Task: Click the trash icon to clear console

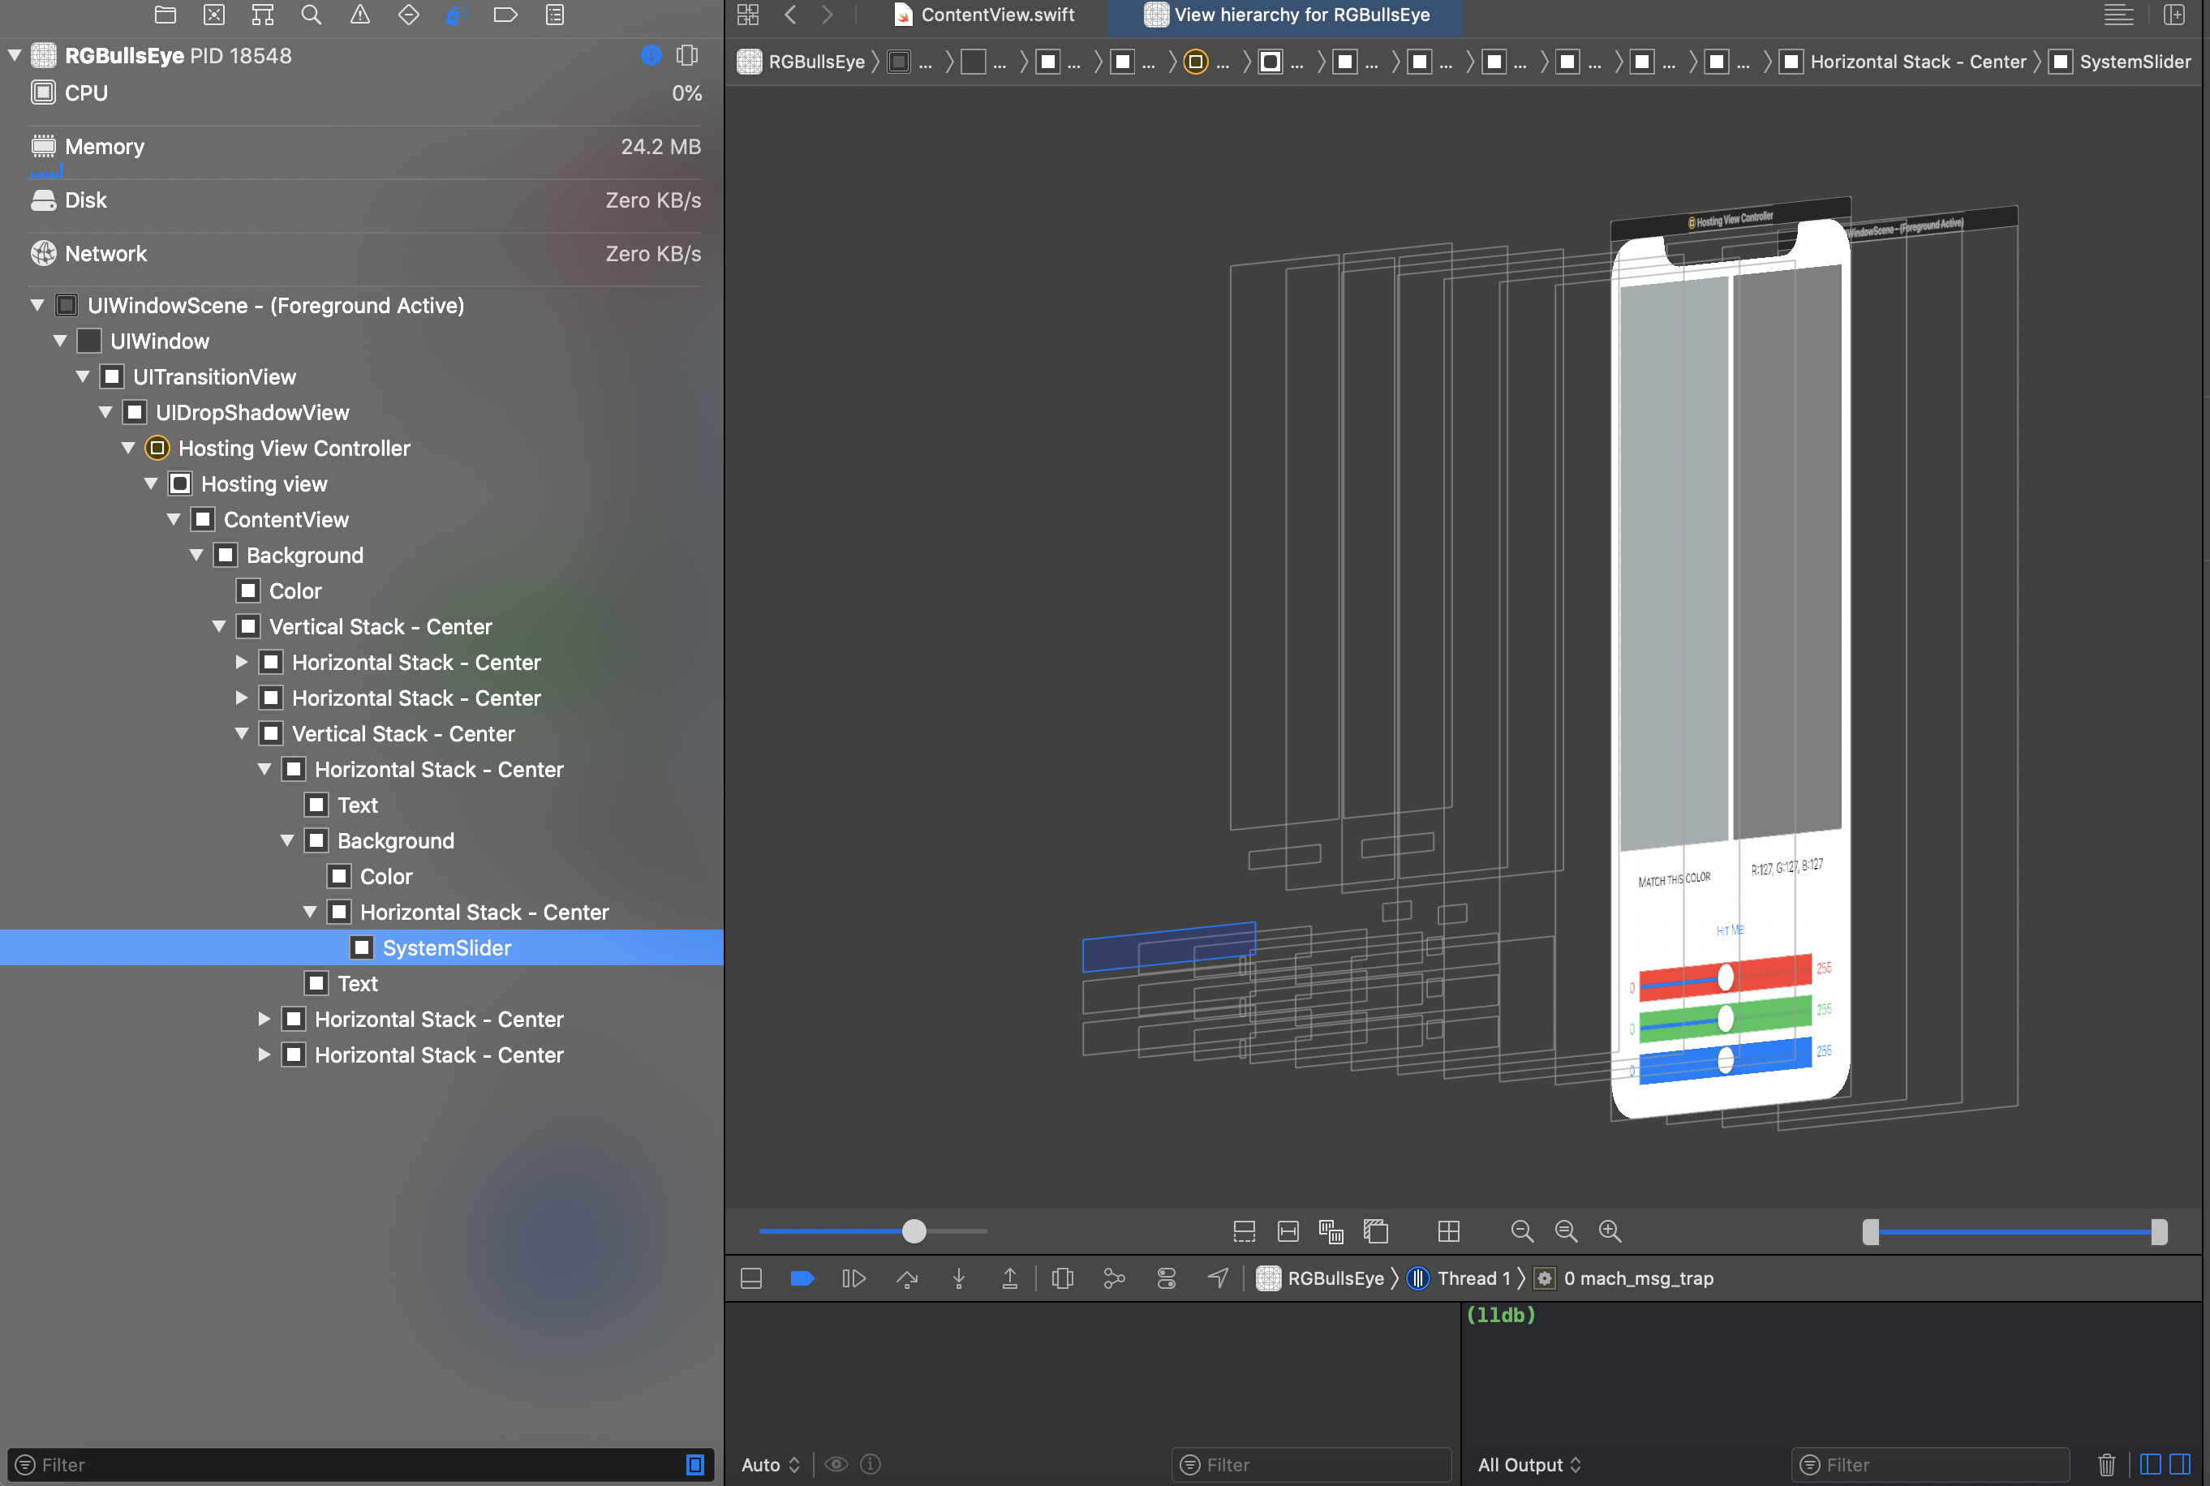Action: point(2106,1464)
